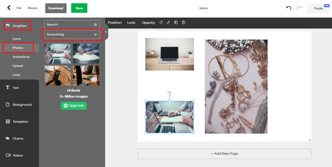
Task: Open the Resize menu
Action: [x=33, y=8]
